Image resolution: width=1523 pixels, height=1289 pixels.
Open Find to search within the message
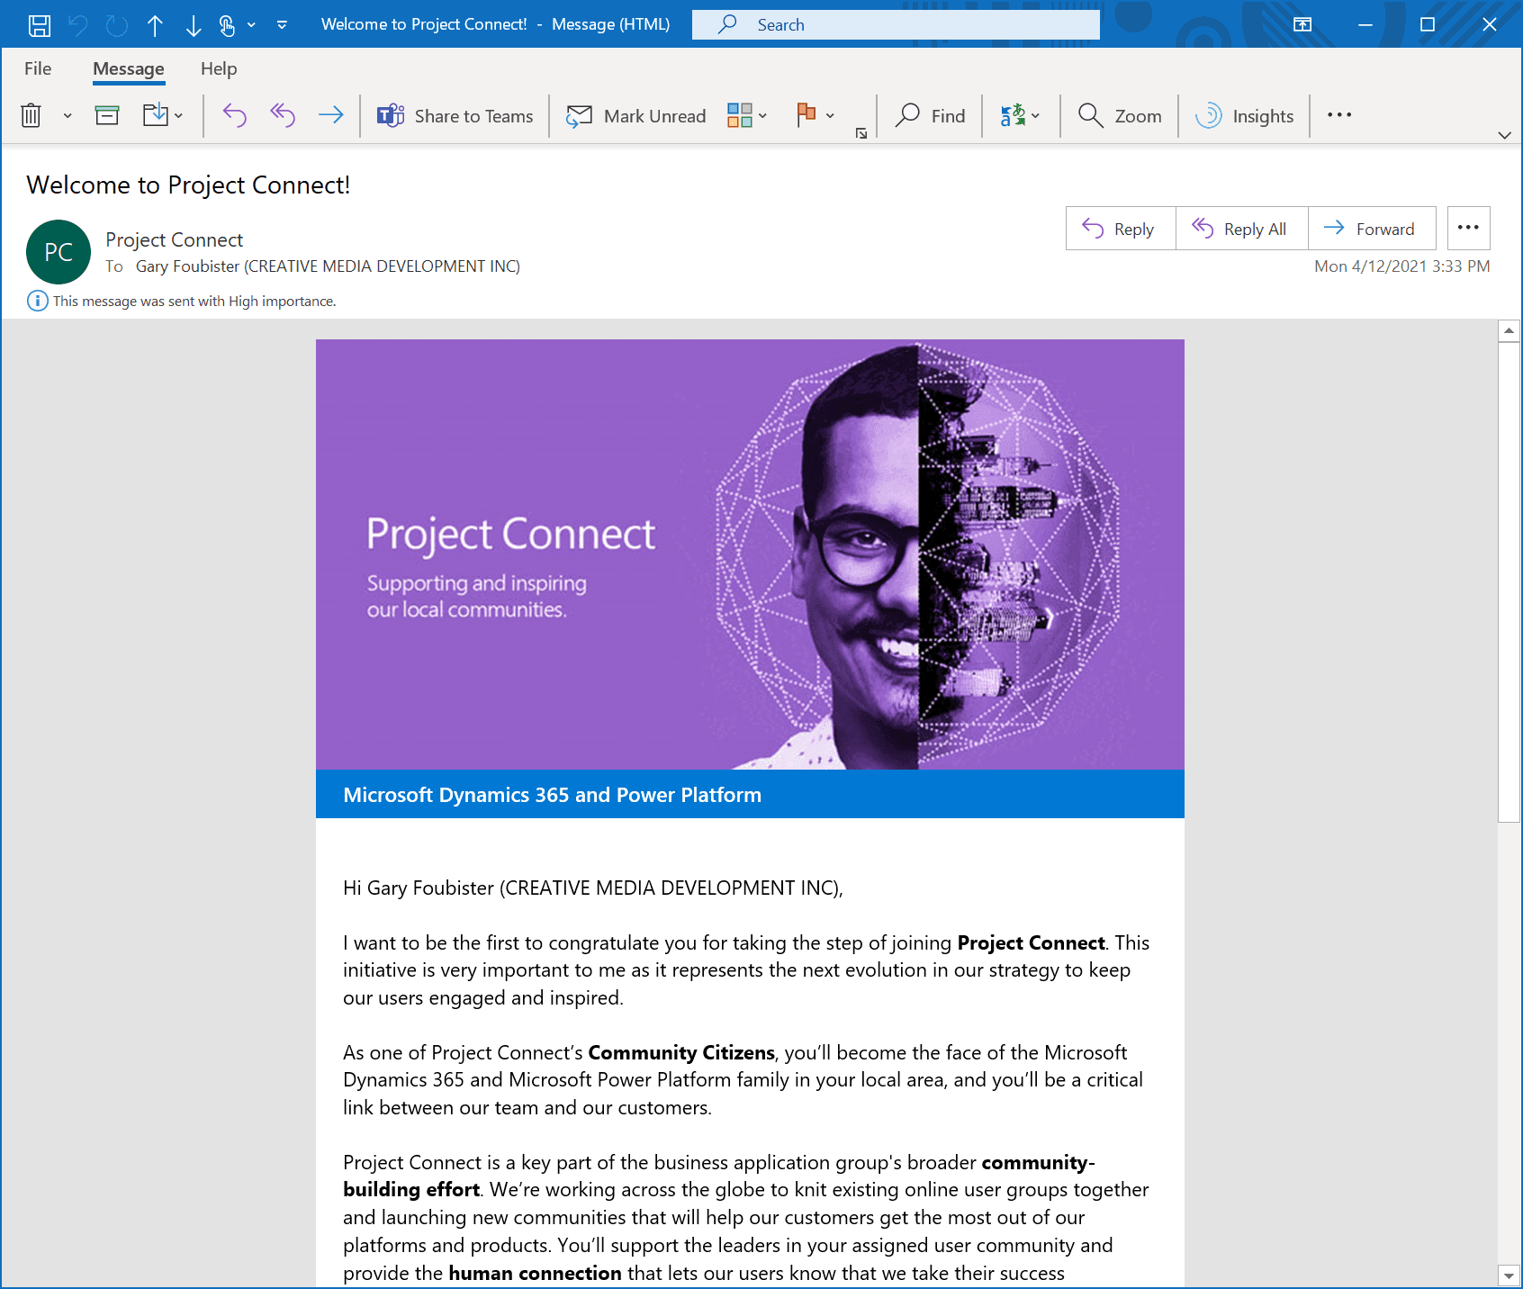click(930, 115)
